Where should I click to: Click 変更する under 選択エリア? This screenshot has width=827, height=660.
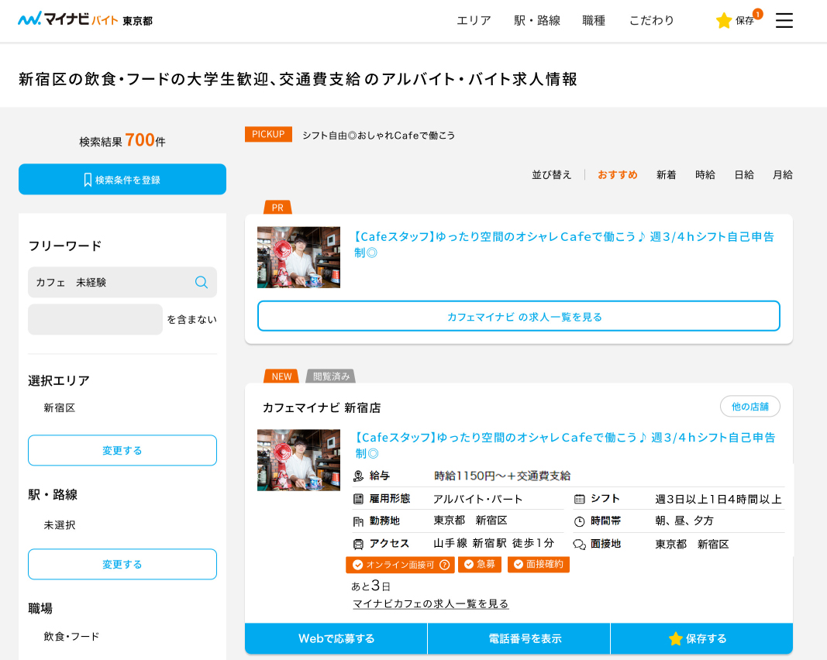(122, 450)
